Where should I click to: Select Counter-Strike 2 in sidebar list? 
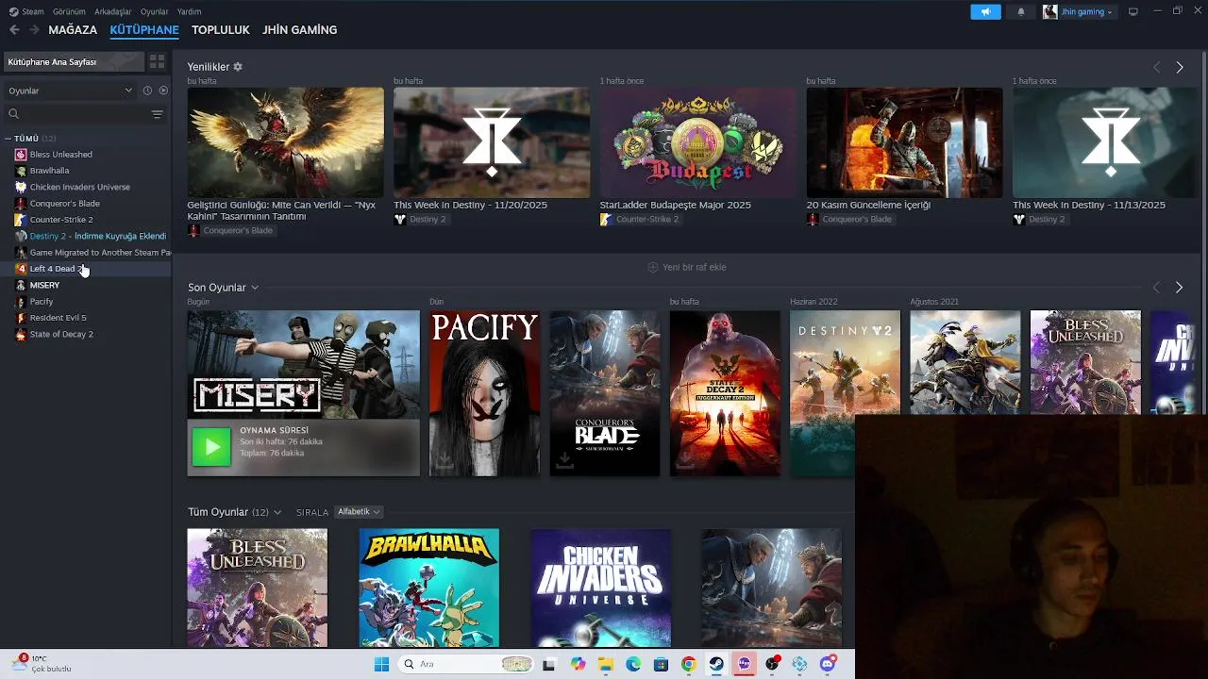point(60,220)
